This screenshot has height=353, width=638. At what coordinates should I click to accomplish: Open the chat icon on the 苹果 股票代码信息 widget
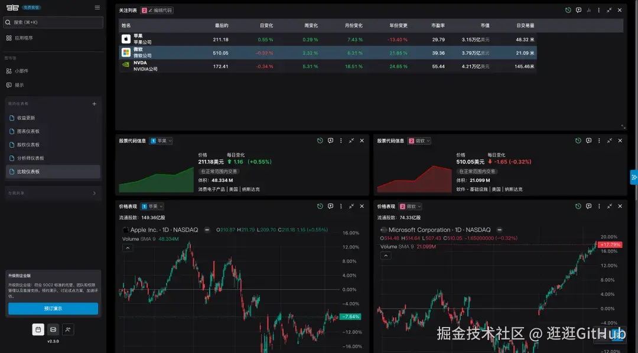point(330,140)
